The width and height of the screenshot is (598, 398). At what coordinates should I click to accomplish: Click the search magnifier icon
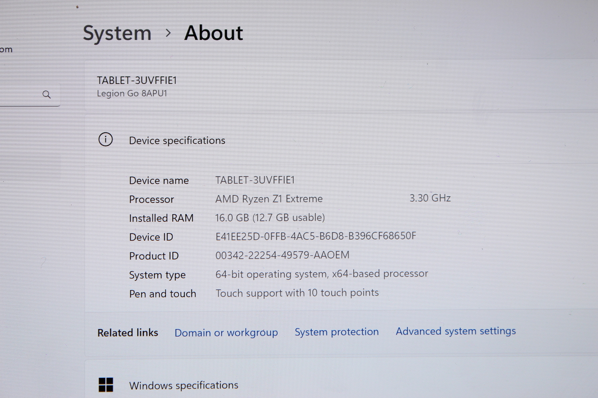point(47,94)
